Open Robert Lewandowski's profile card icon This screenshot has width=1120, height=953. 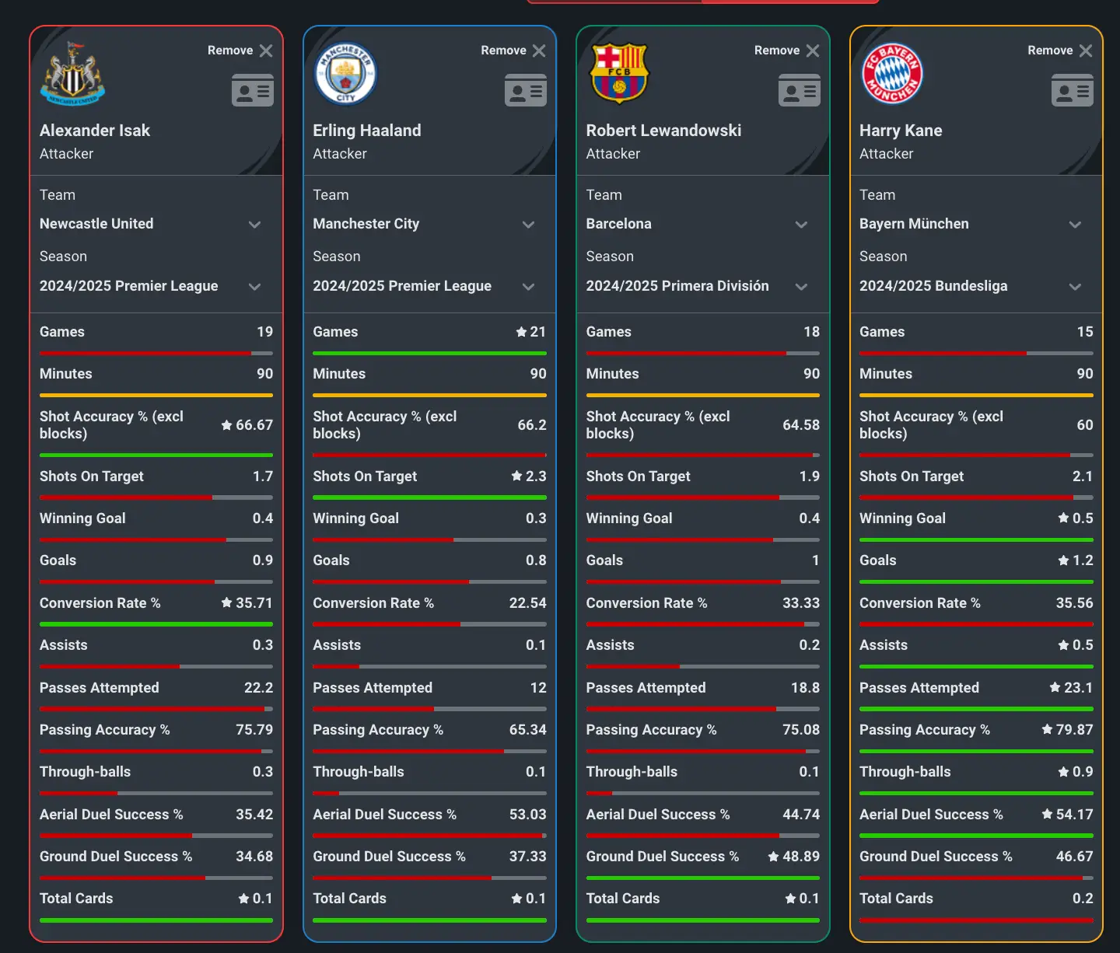coord(800,90)
